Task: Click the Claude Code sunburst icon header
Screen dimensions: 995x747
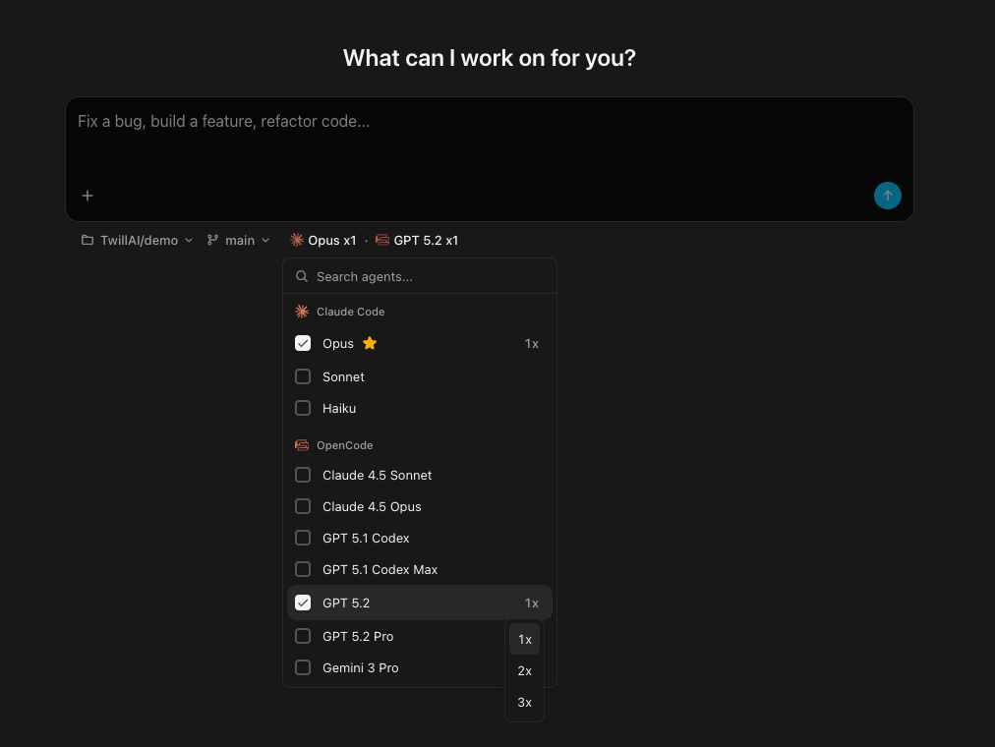Action: (301, 312)
